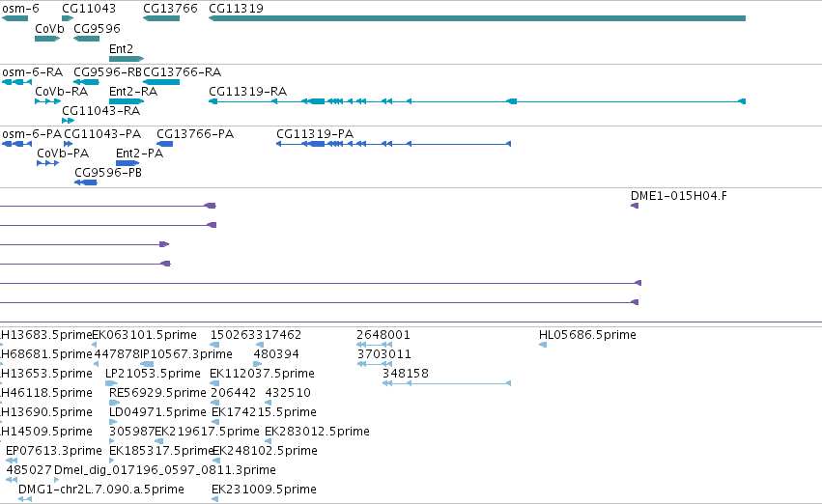Click the LP21053.5prime EST label
The image size is (822, 504).
click(153, 373)
